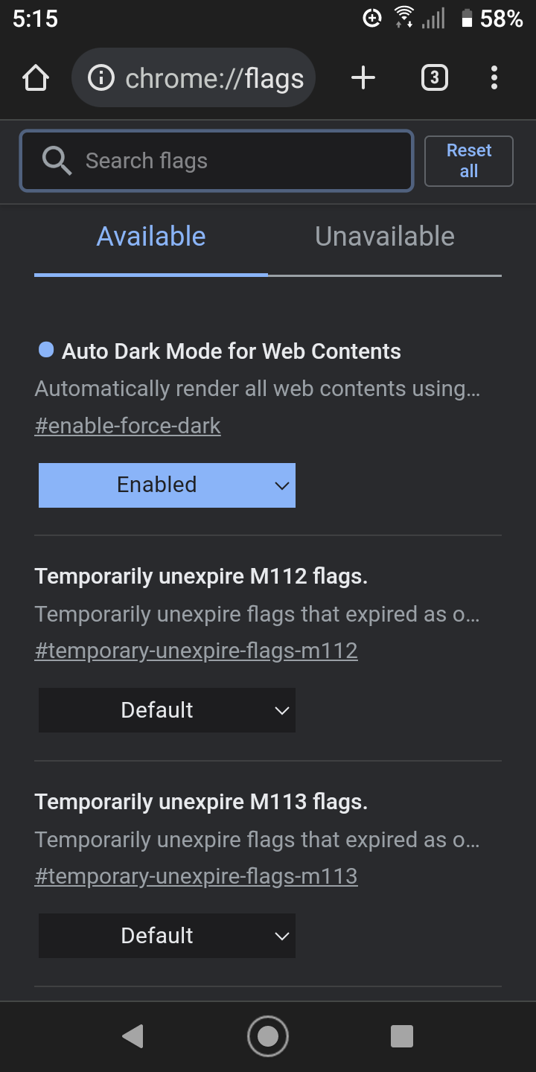Open a new tab with plus icon
The image size is (536, 1072).
click(x=363, y=77)
